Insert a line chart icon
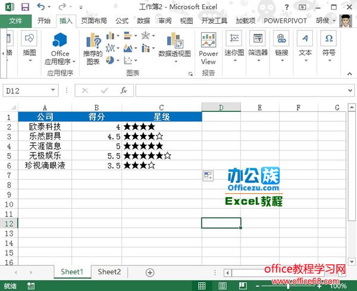Image resolution: width=357 pixels, height=291 pixels. (x=110, y=48)
